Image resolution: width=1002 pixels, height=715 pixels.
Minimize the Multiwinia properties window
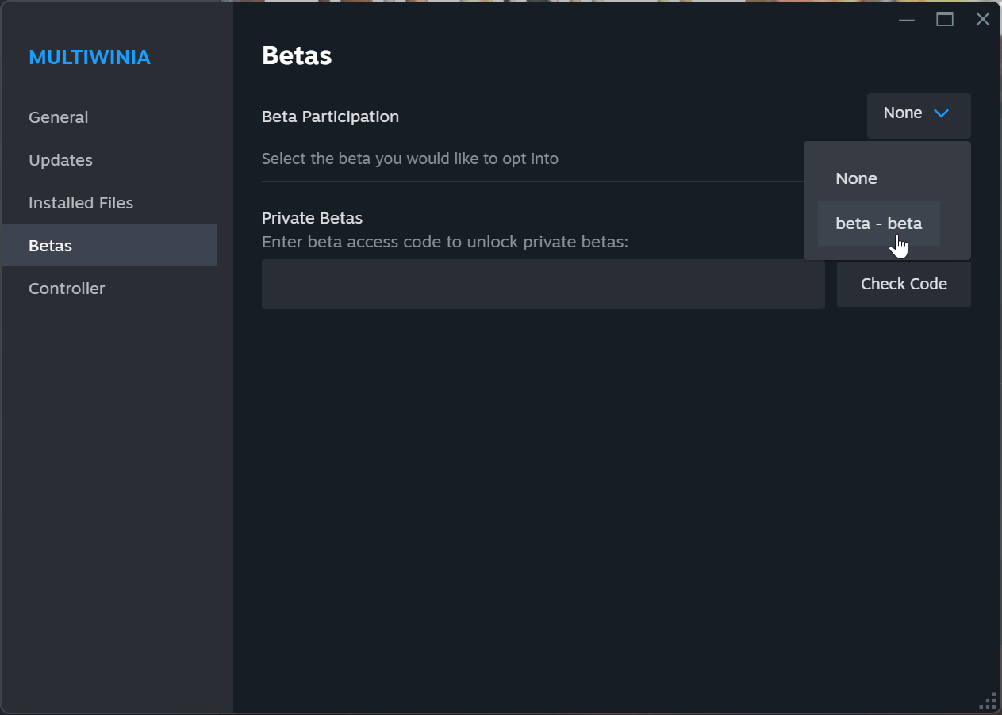(x=907, y=20)
